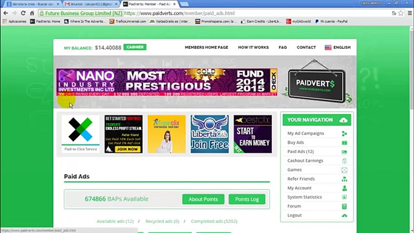Click the browser back arrow
Image resolution: width=414 pixels, height=233 pixels.
pos(5,13)
